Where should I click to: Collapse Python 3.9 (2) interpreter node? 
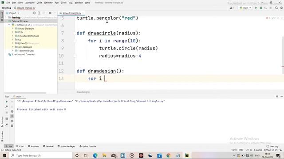pyautogui.click(x=9, y=25)
